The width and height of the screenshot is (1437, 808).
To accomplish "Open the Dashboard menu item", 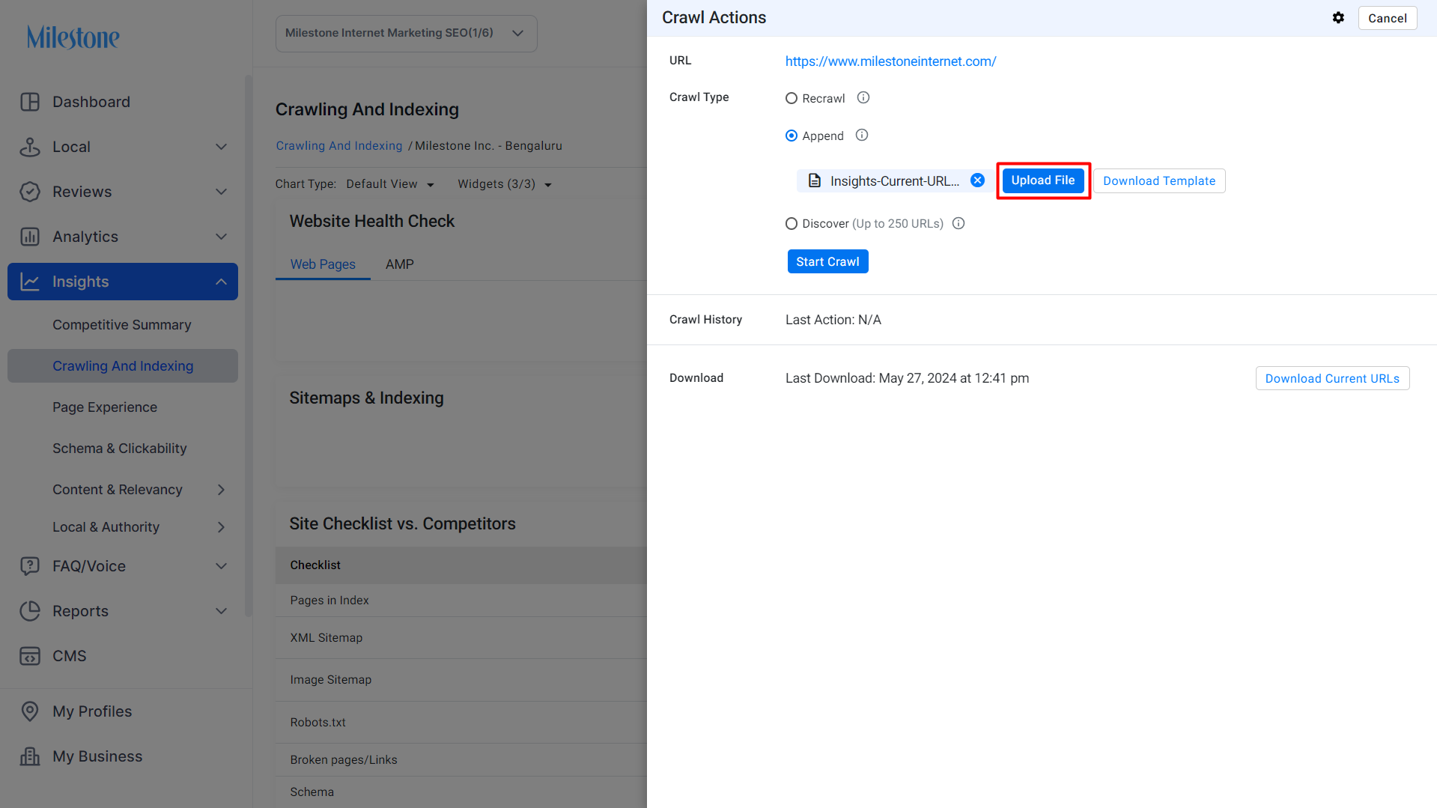I will [91, 102].
